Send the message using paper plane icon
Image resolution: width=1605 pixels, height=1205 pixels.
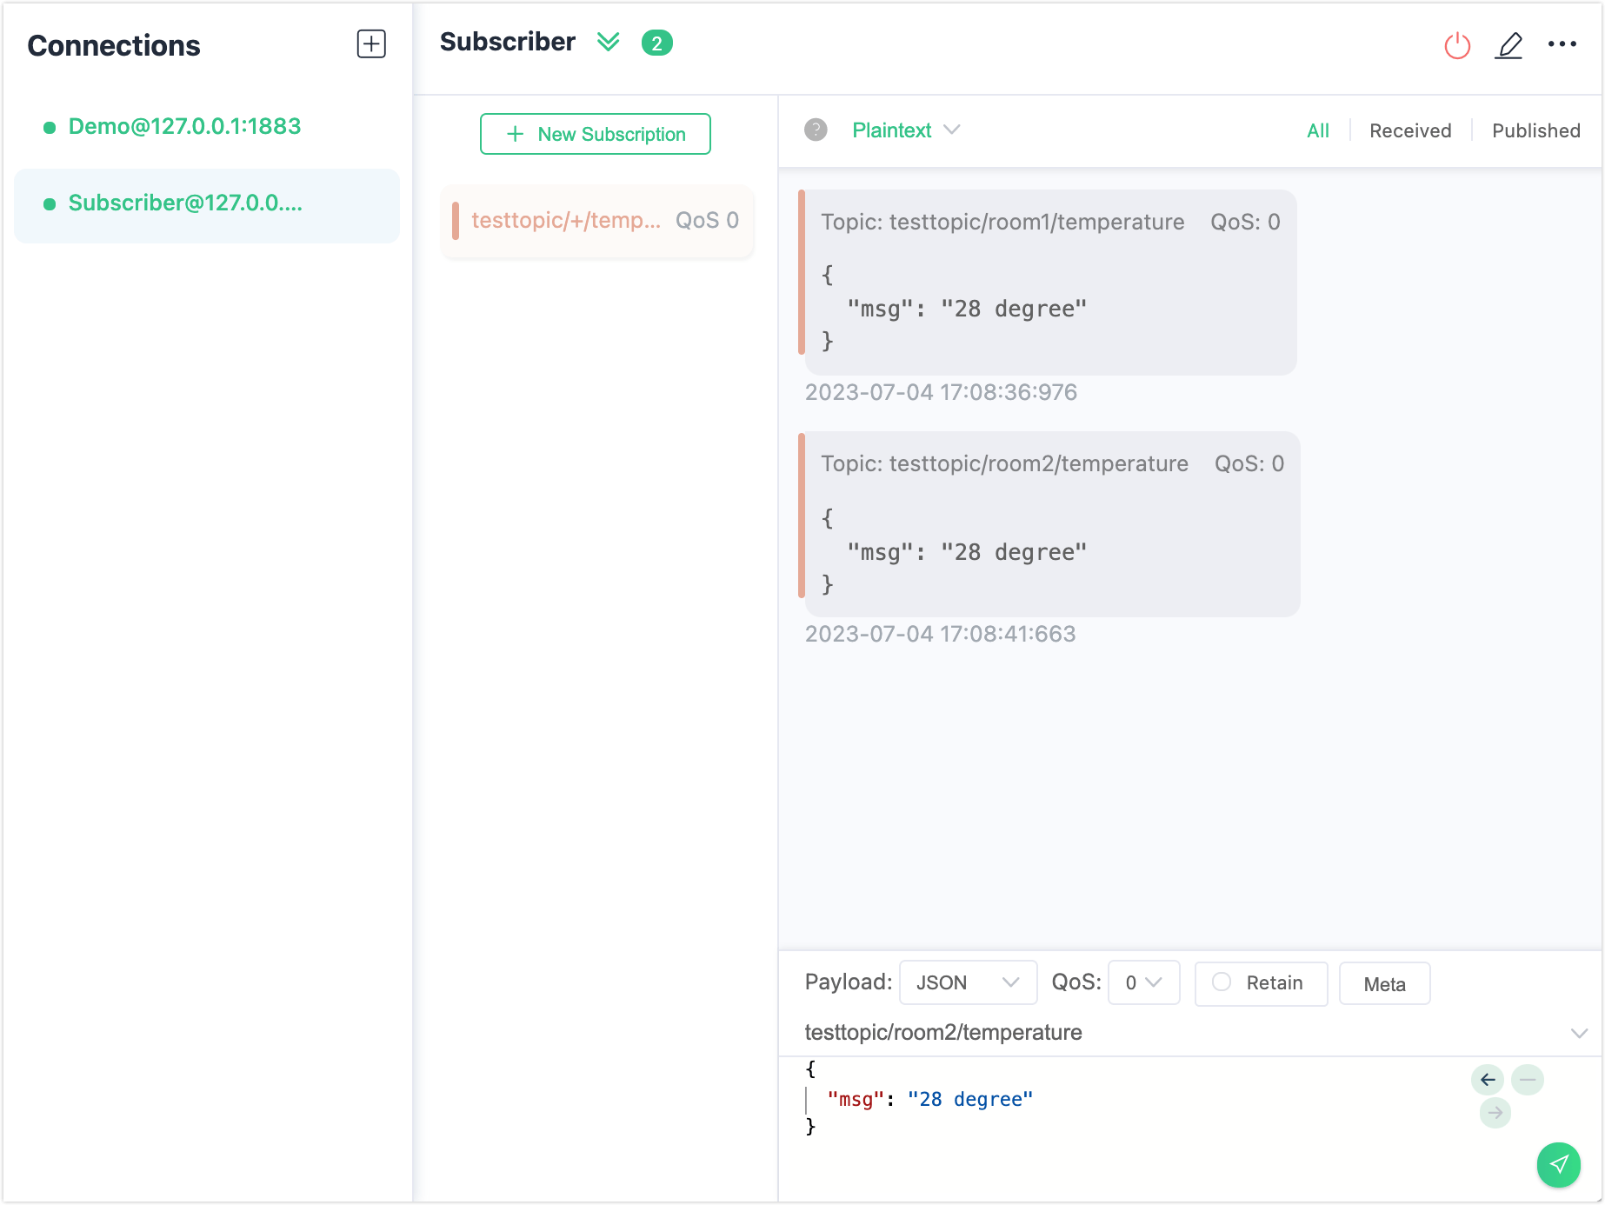[x=1558, y=1165]
